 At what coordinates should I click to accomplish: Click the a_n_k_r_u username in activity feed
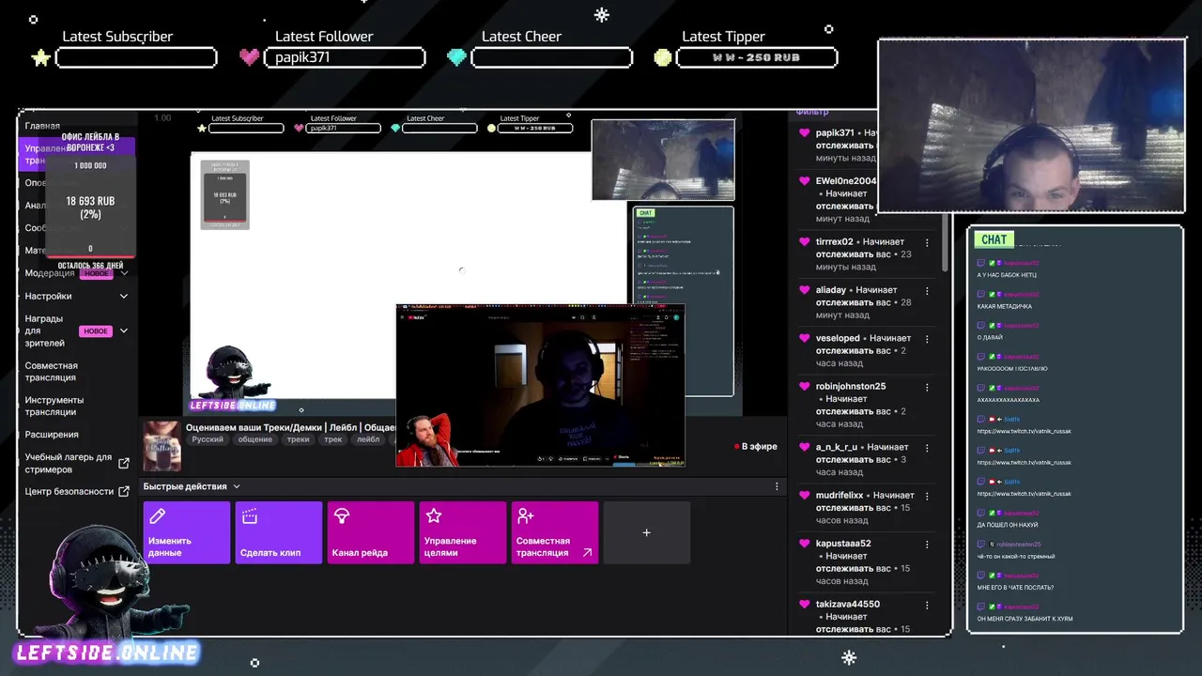[x=837, y=447]
